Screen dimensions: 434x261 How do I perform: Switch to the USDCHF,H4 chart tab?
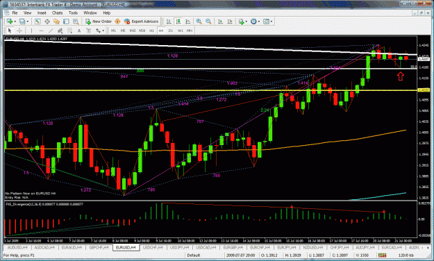152,247
